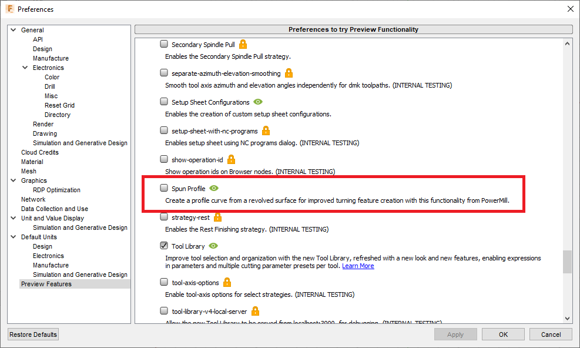Tick the tool-axis-options checkbox
This screenshot has height=348, width=580.
164,282
